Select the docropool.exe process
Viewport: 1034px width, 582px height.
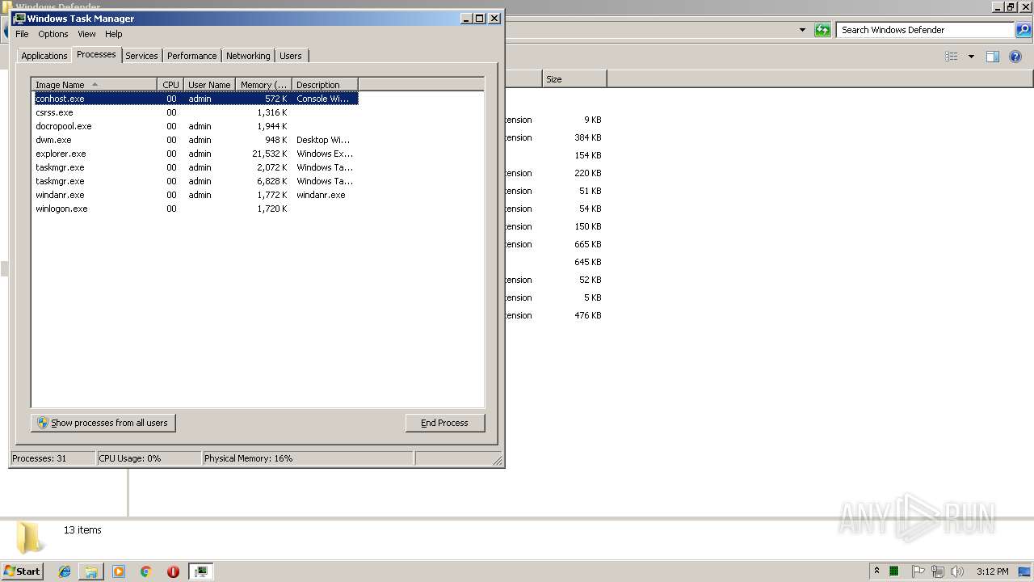[x=196, y=126]
